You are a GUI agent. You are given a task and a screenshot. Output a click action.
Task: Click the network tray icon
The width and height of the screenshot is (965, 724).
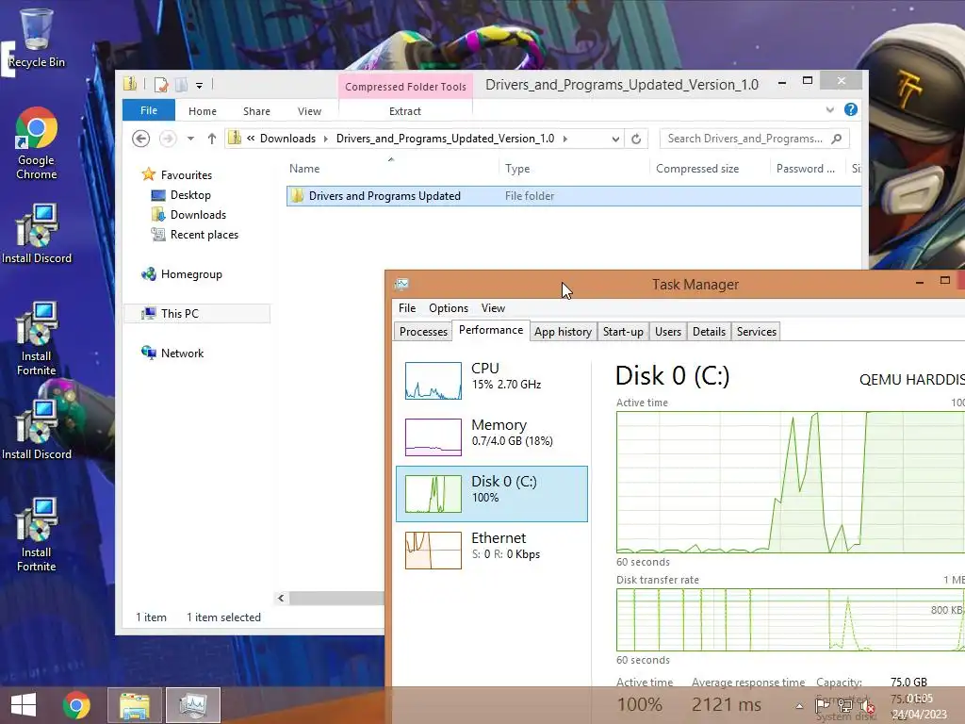[x=845, y=706]
